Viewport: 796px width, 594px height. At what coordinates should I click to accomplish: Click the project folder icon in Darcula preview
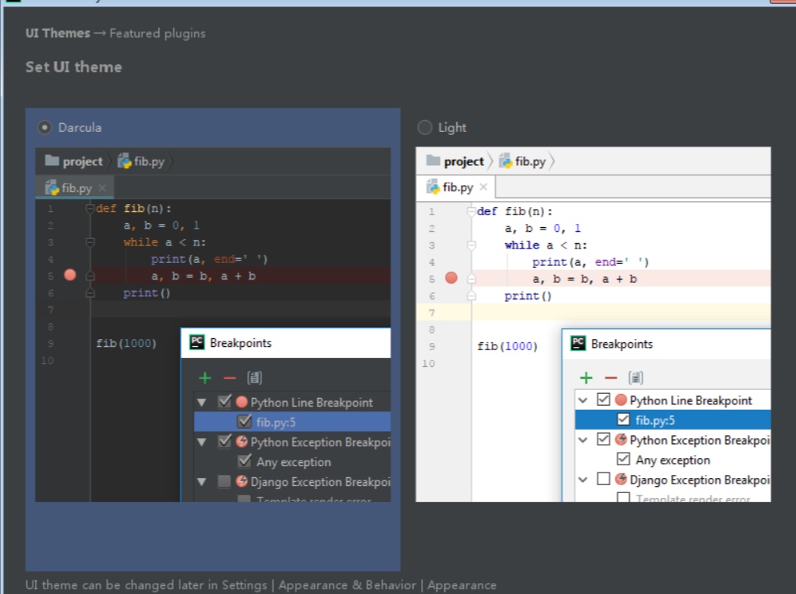52,160
